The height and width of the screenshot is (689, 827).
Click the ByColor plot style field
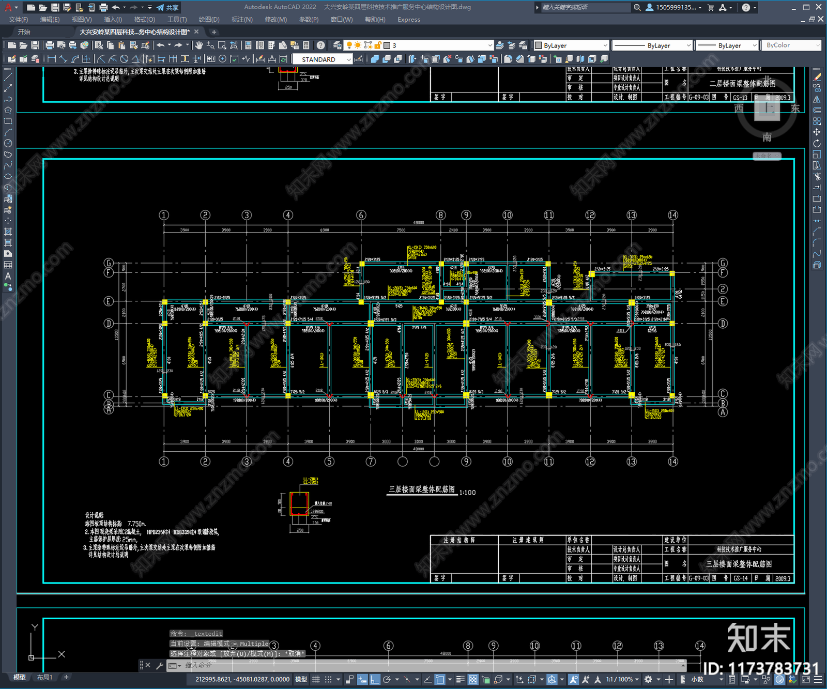coord(791,45)
